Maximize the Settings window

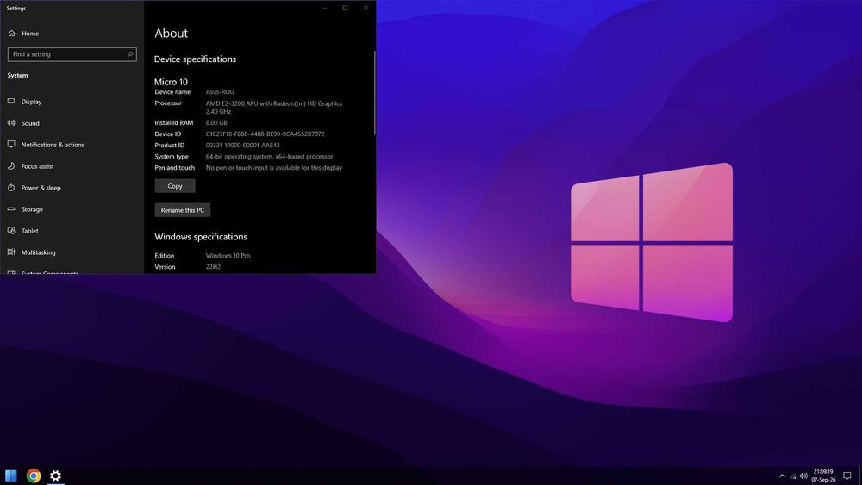click(x=346, y=8)
